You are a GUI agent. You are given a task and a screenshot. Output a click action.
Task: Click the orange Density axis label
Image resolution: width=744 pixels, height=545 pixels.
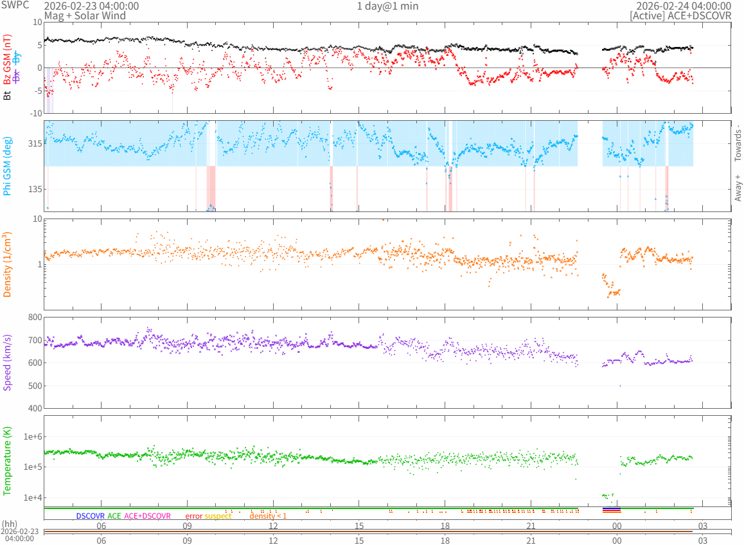(x=8, y=265)
